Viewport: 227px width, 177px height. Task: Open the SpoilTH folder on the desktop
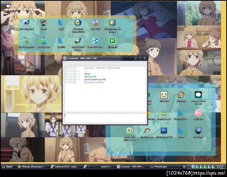pyautogui.click(x=61, y=43)
